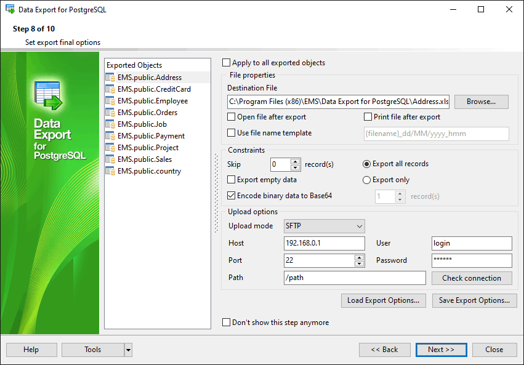Click the table icon beside EMS.public.Address
Screen dimensions: 524x365
tap(110, 78)
